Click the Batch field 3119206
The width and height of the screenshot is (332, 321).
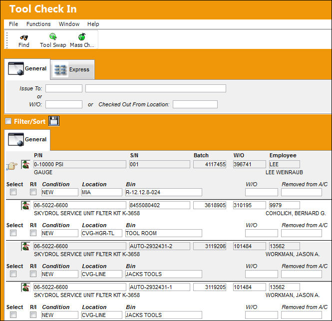[210, 246]
